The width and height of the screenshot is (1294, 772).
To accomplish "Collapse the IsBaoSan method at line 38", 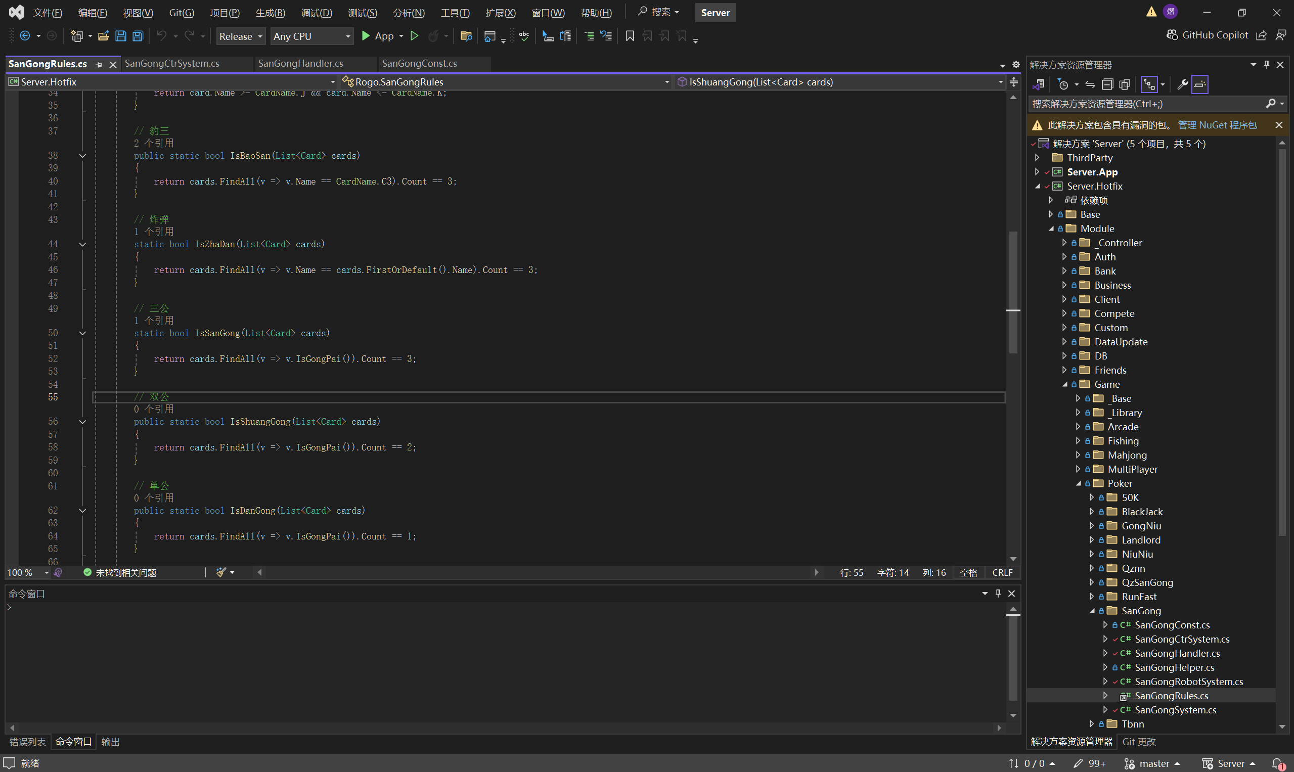I will tap(82, 156).
